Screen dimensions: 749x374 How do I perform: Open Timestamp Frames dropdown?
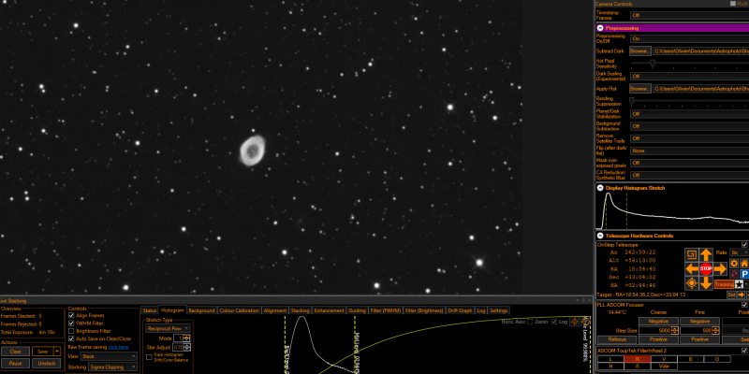coord(689,15)
